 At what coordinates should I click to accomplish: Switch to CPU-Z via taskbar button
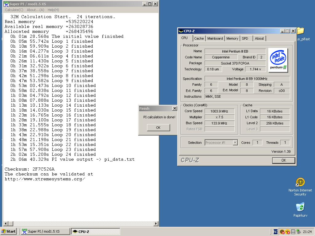tap(96, 231)
